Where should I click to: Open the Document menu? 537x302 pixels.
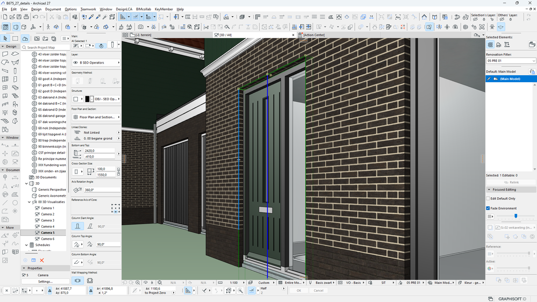tap(53, 9)
